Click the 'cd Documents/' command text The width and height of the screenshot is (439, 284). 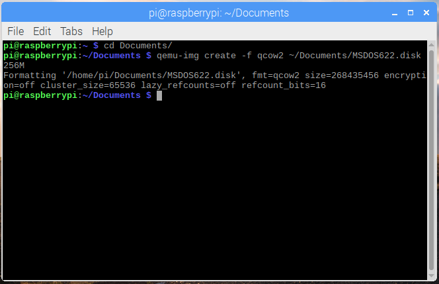[138, 46]
